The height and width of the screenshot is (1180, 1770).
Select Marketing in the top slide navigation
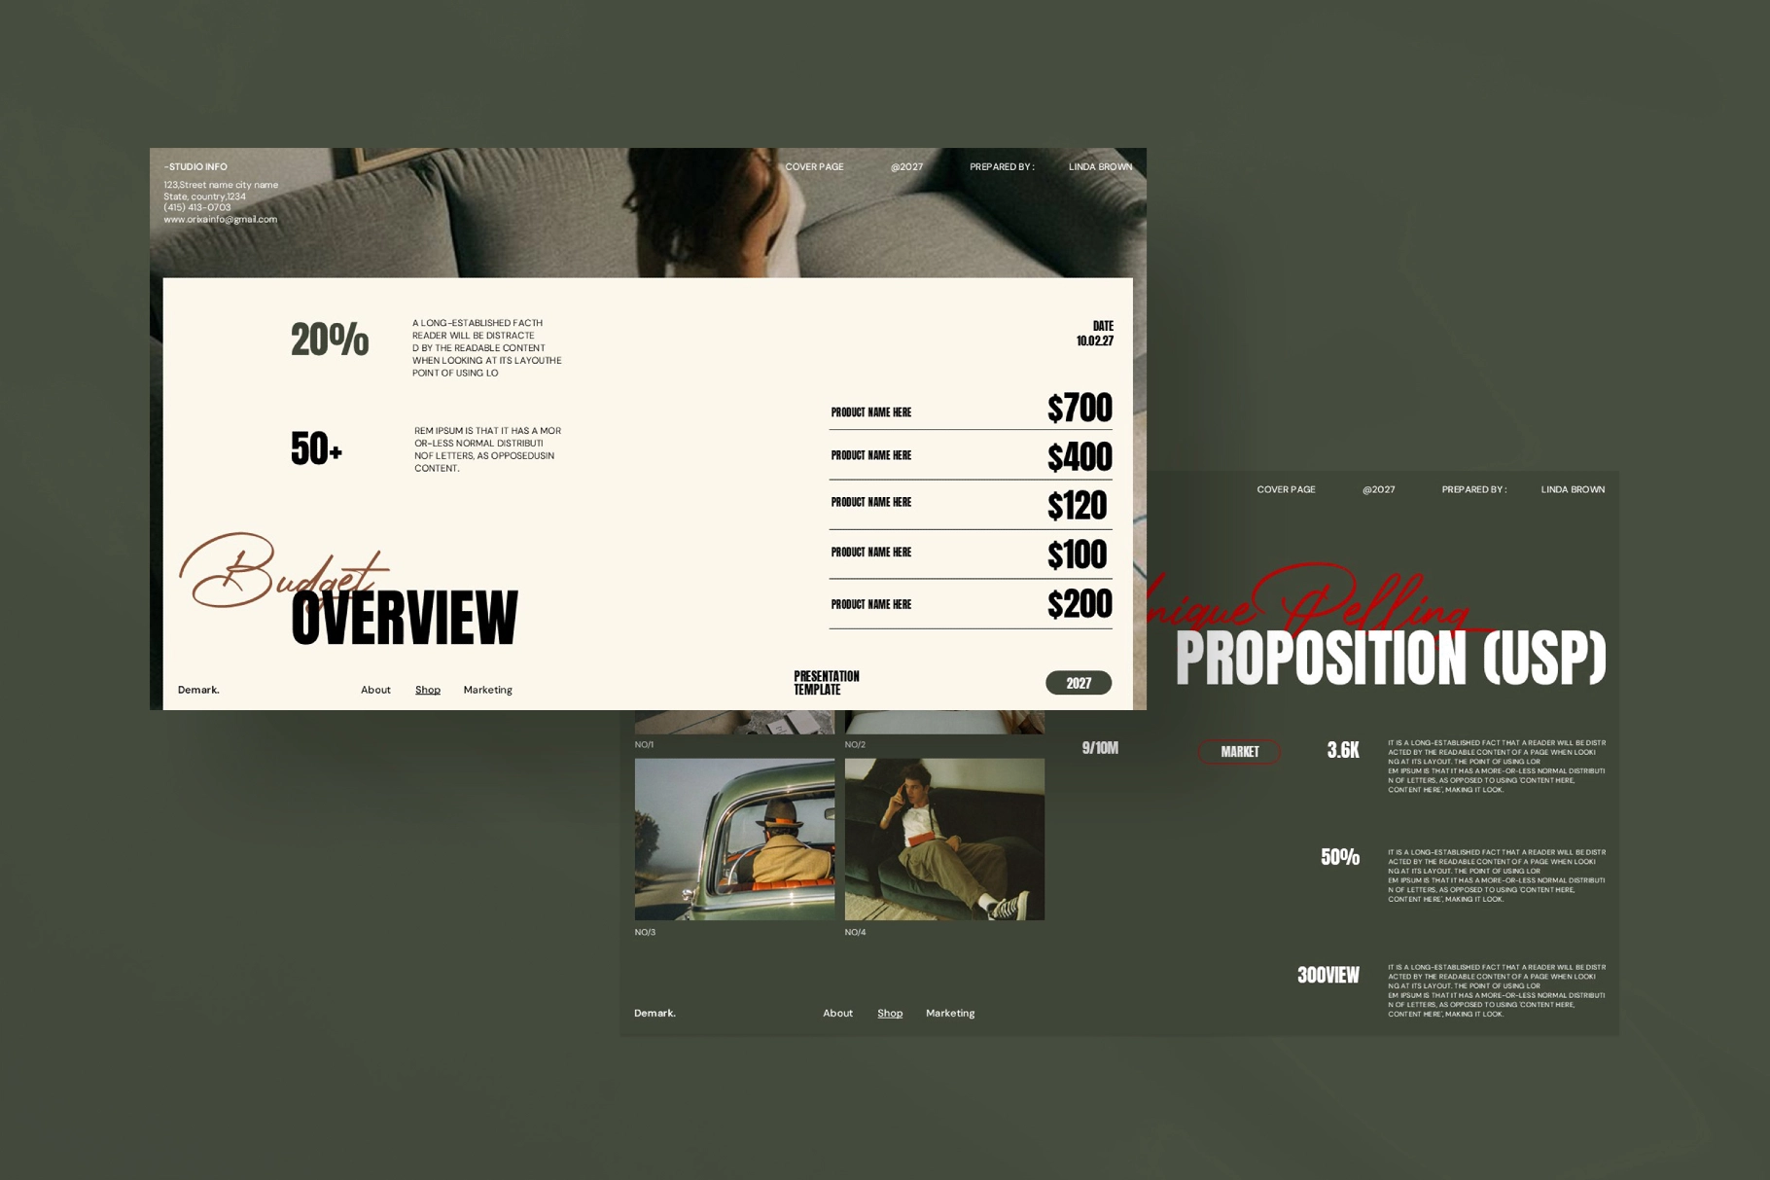487,689
